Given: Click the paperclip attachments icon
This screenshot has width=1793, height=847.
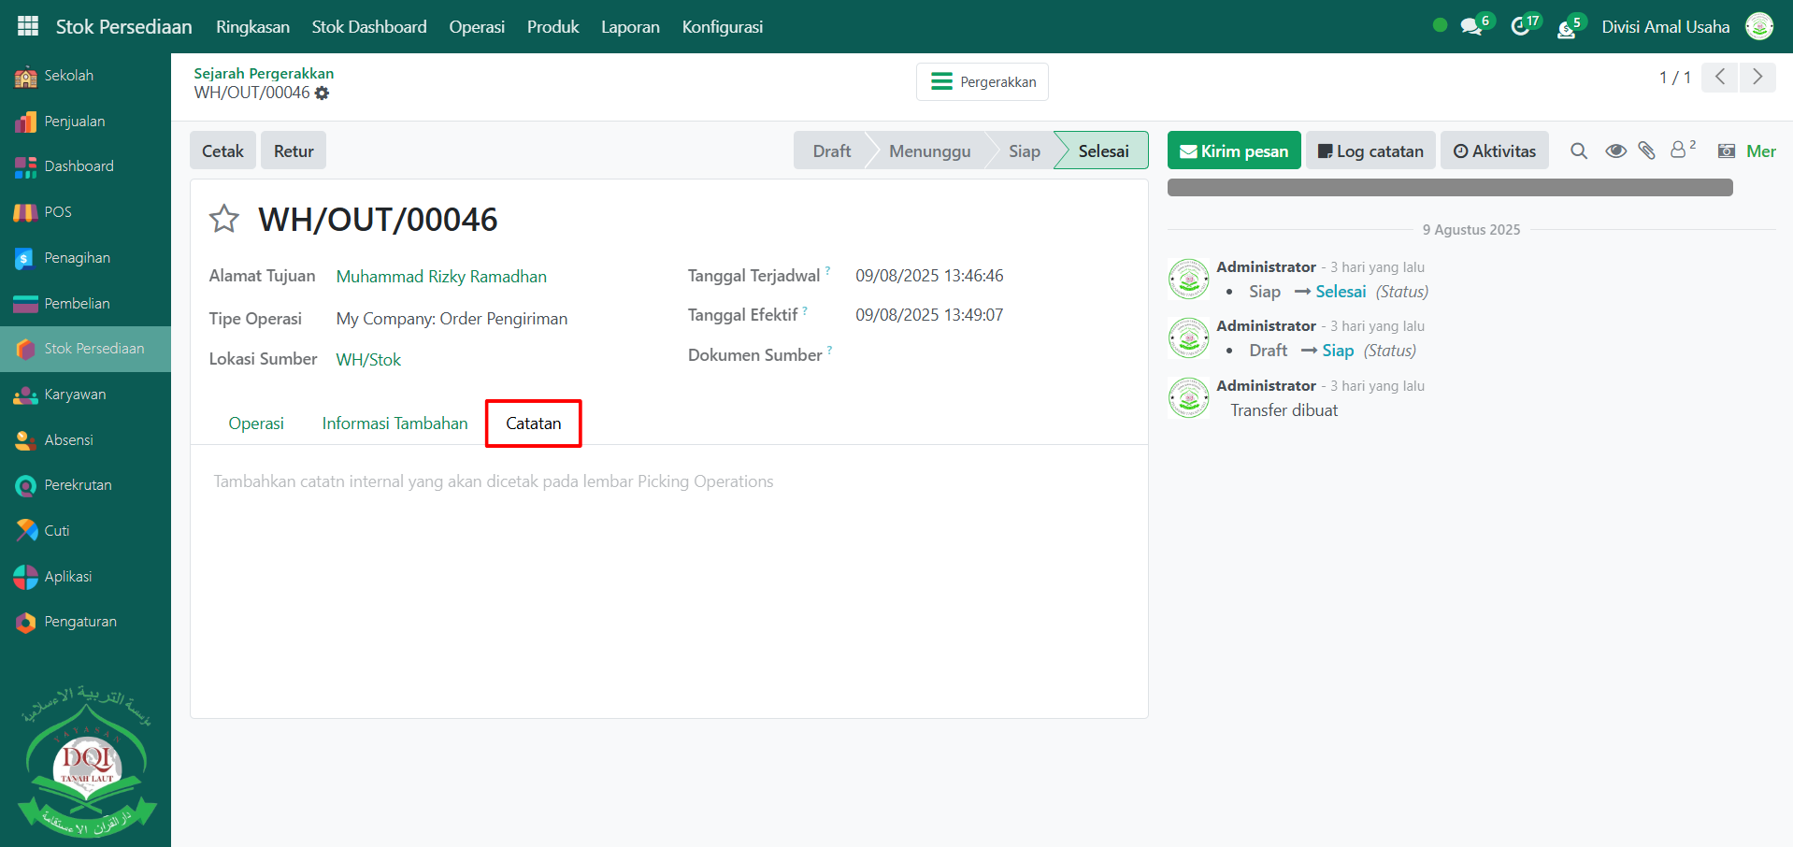Looking at the screenshot, I should tap(1647, 151).
